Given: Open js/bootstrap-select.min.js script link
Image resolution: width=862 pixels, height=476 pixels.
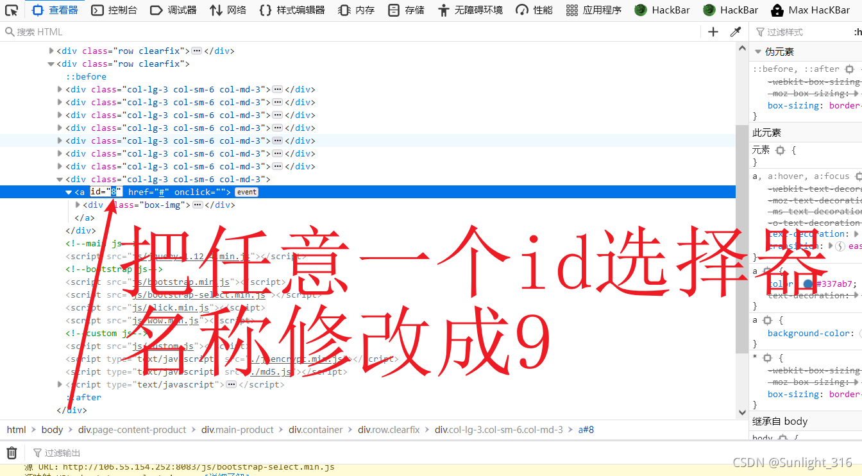Looking at the screenshot, I should [x=199, y=294].
